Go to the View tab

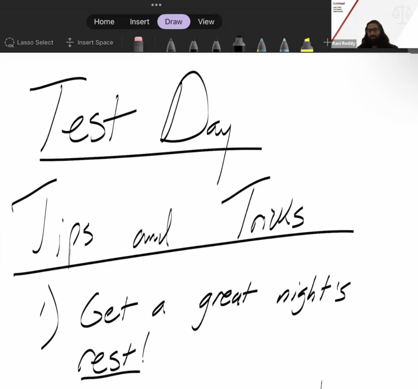click(206, 21)
